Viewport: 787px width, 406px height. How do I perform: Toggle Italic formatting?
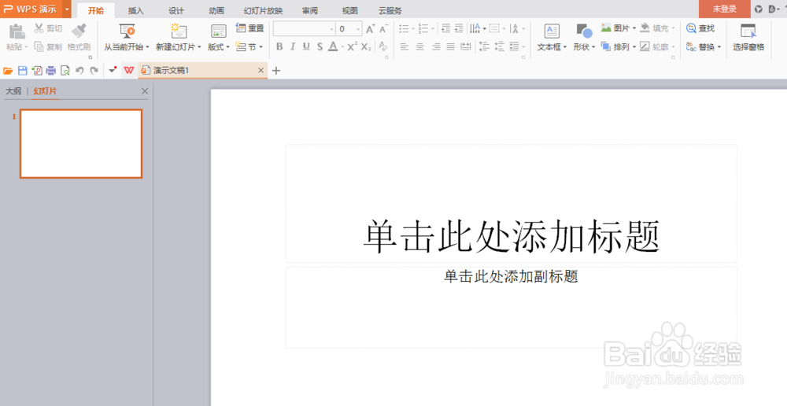(x=293, y=46)
